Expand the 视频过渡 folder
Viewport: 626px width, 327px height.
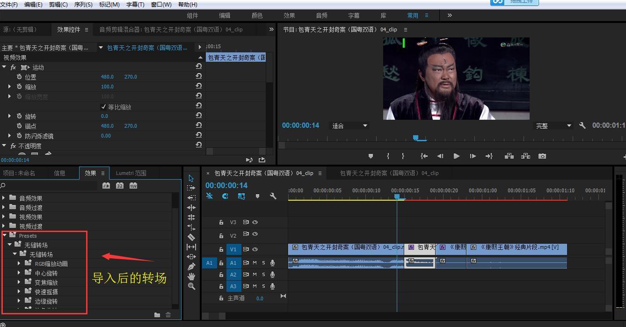[x=4, y=226]
